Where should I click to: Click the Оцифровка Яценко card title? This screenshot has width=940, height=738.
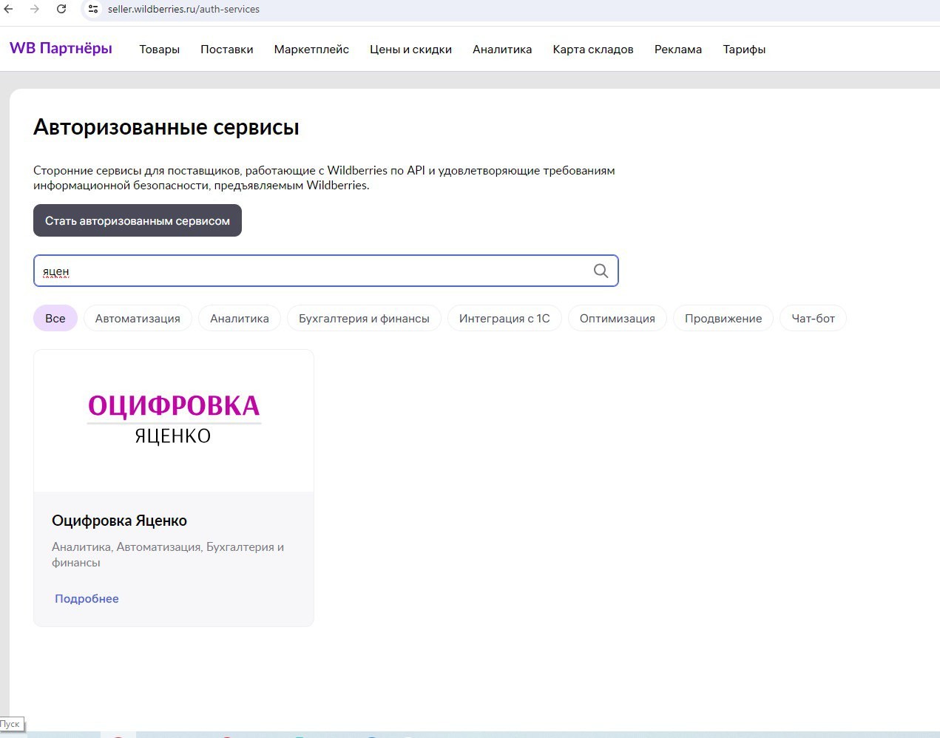(119, 521)
